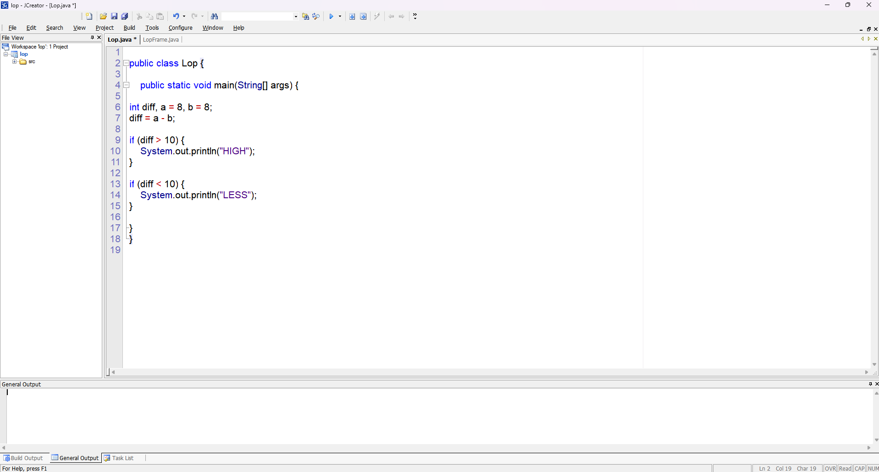
Task: Collapse the class Lop code fold
Action: click(126, 63)
